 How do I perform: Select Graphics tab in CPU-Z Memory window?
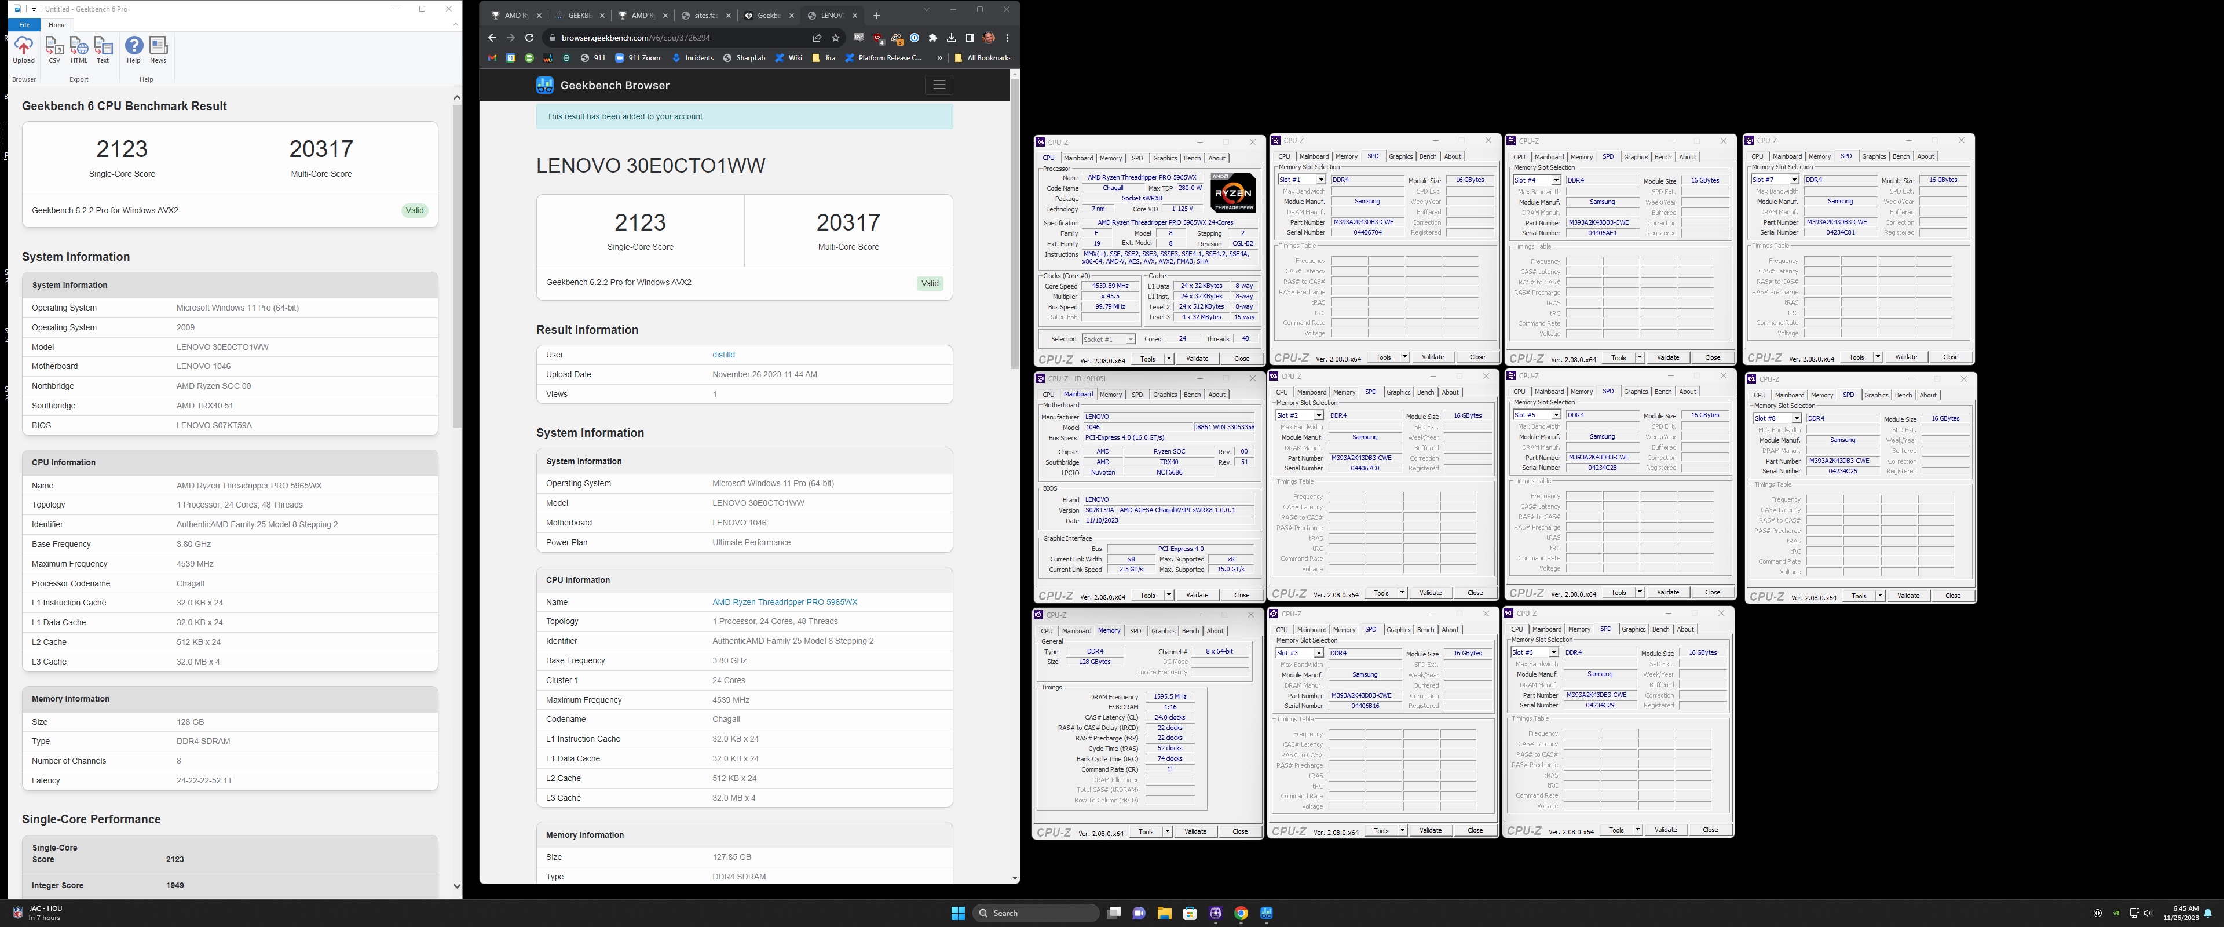click(x=1163, y=631)
